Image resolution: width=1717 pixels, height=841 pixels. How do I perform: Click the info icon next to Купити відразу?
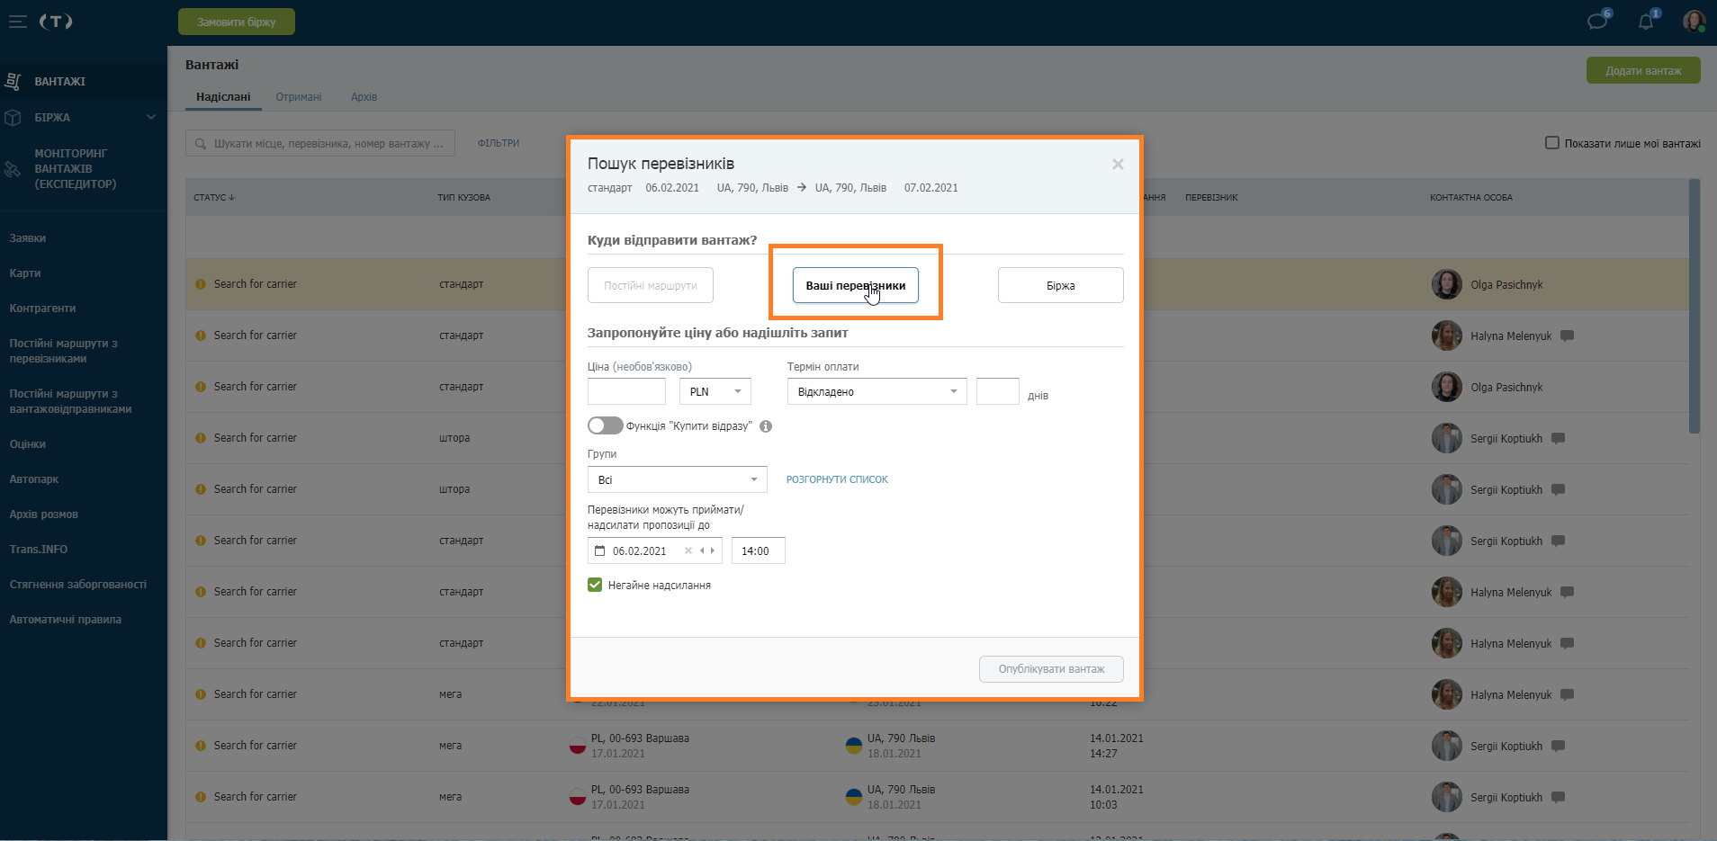[x=766, y=426]
